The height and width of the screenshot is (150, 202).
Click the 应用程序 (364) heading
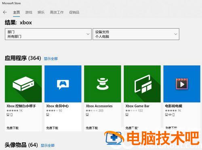(23, 58)
